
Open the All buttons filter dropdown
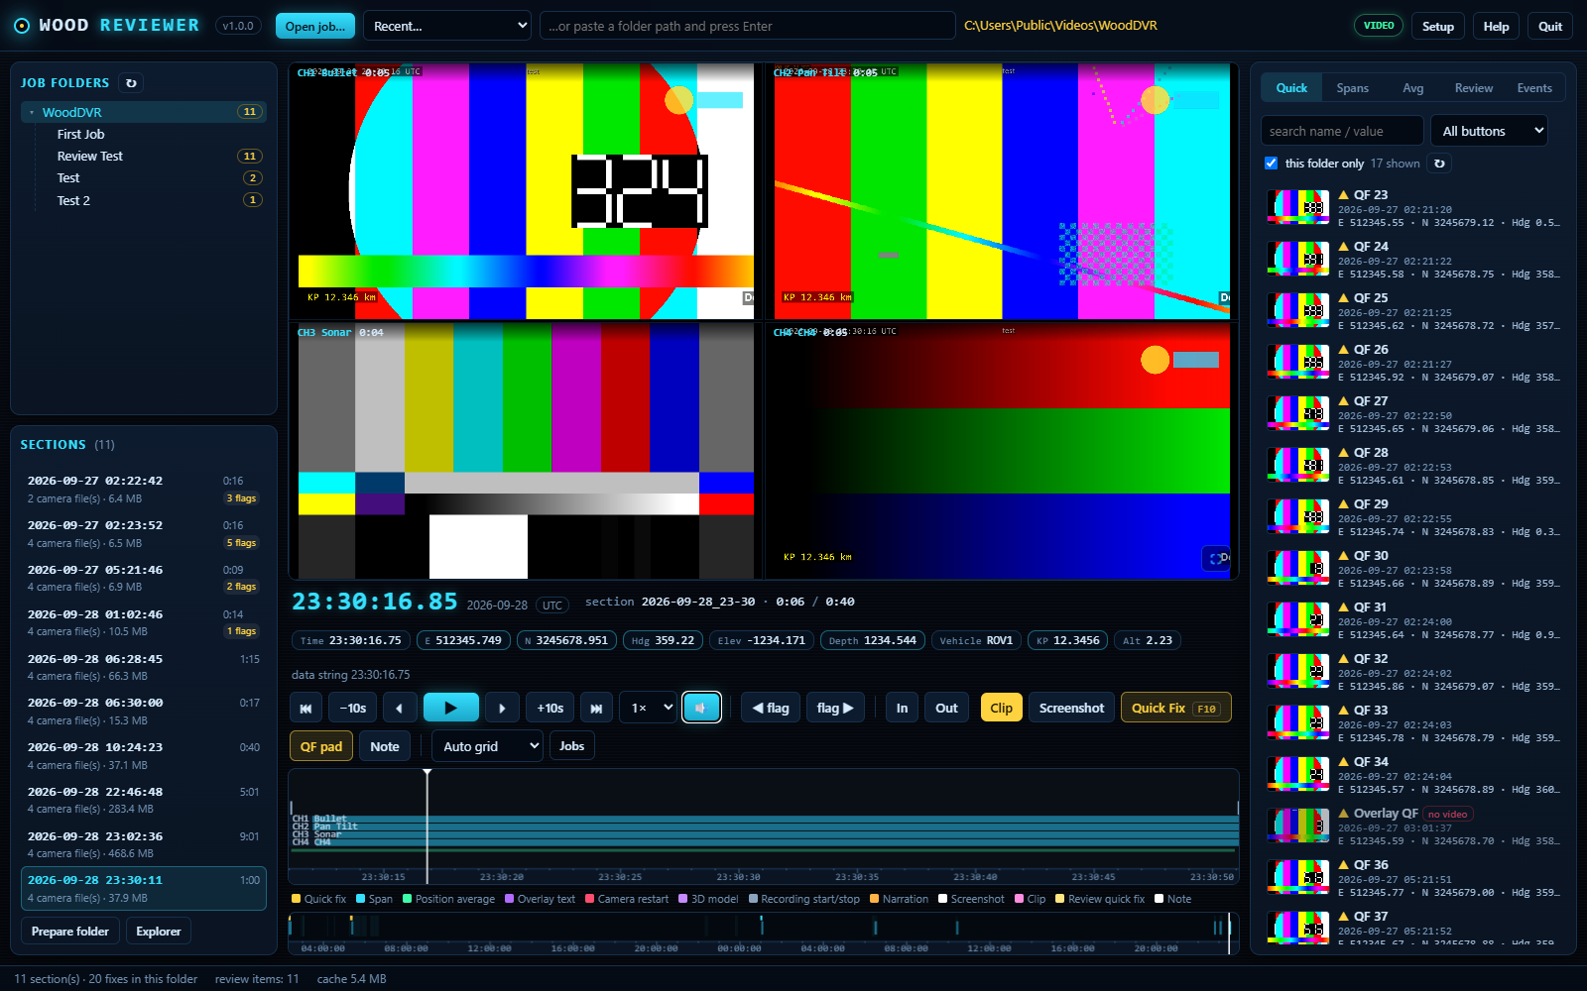click(1489, 131)
